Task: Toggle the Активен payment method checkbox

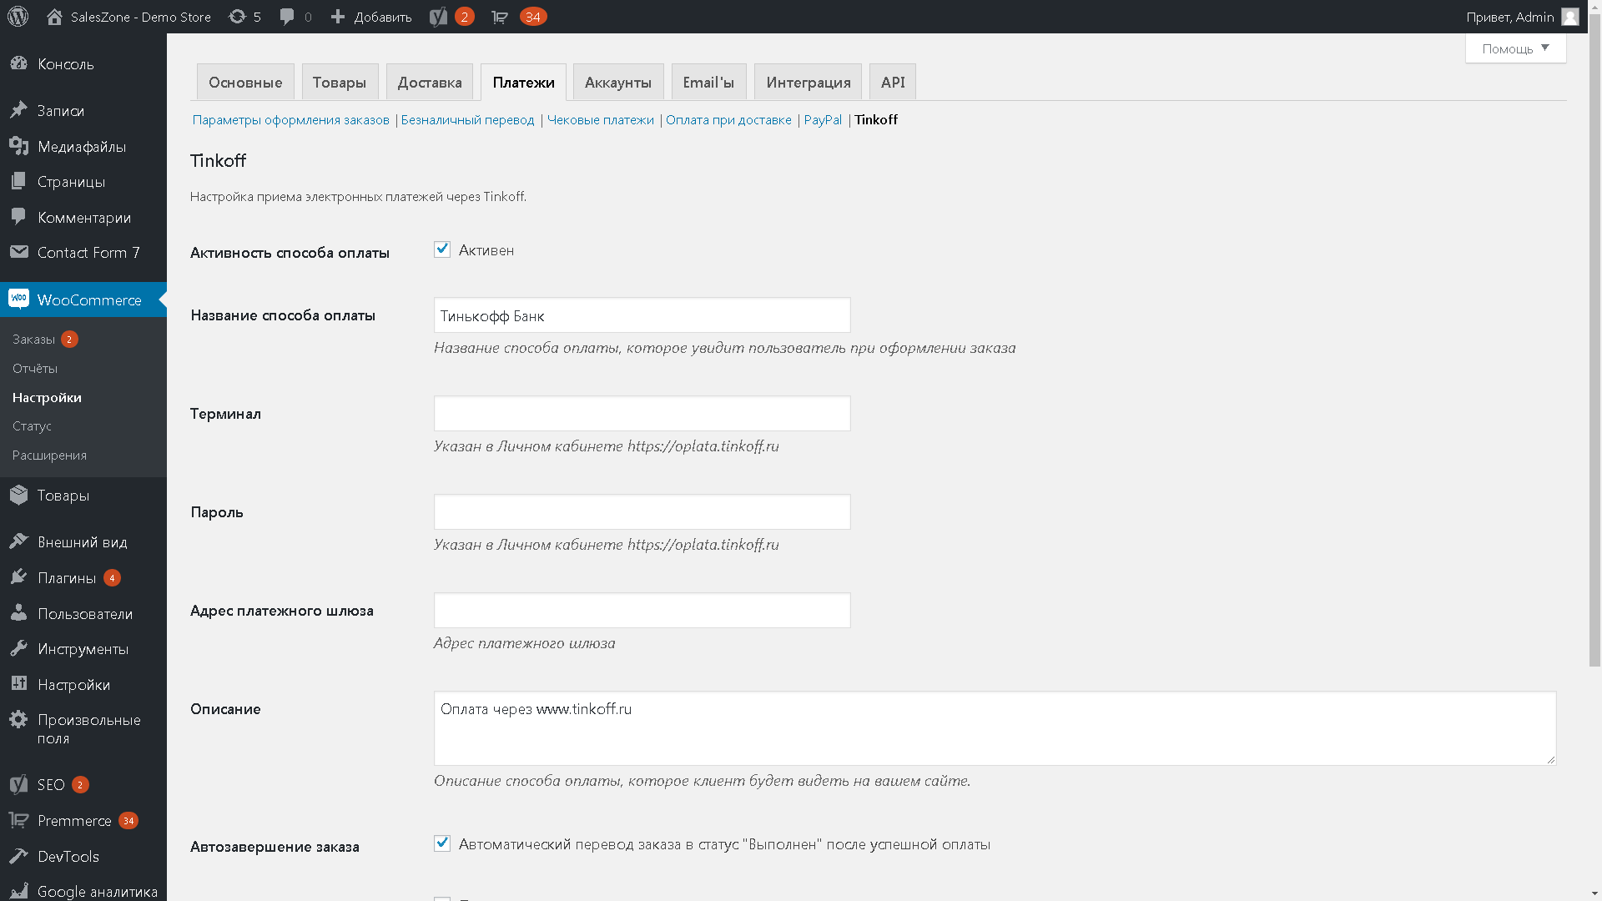Action: (442, 249)
